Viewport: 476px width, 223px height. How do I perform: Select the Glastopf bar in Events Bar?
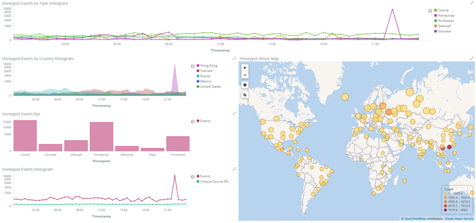[x=76, y=146]
